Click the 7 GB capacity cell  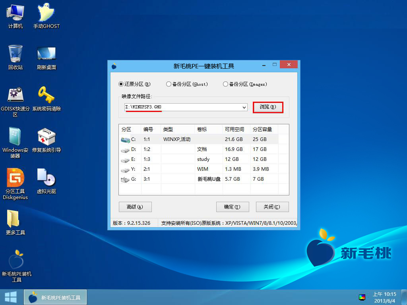[x=258, y=179]
